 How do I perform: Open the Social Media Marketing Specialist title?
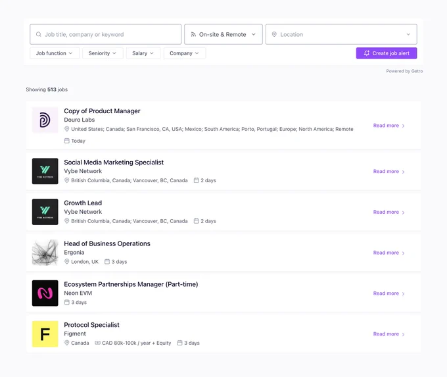[x=114, y=162]
